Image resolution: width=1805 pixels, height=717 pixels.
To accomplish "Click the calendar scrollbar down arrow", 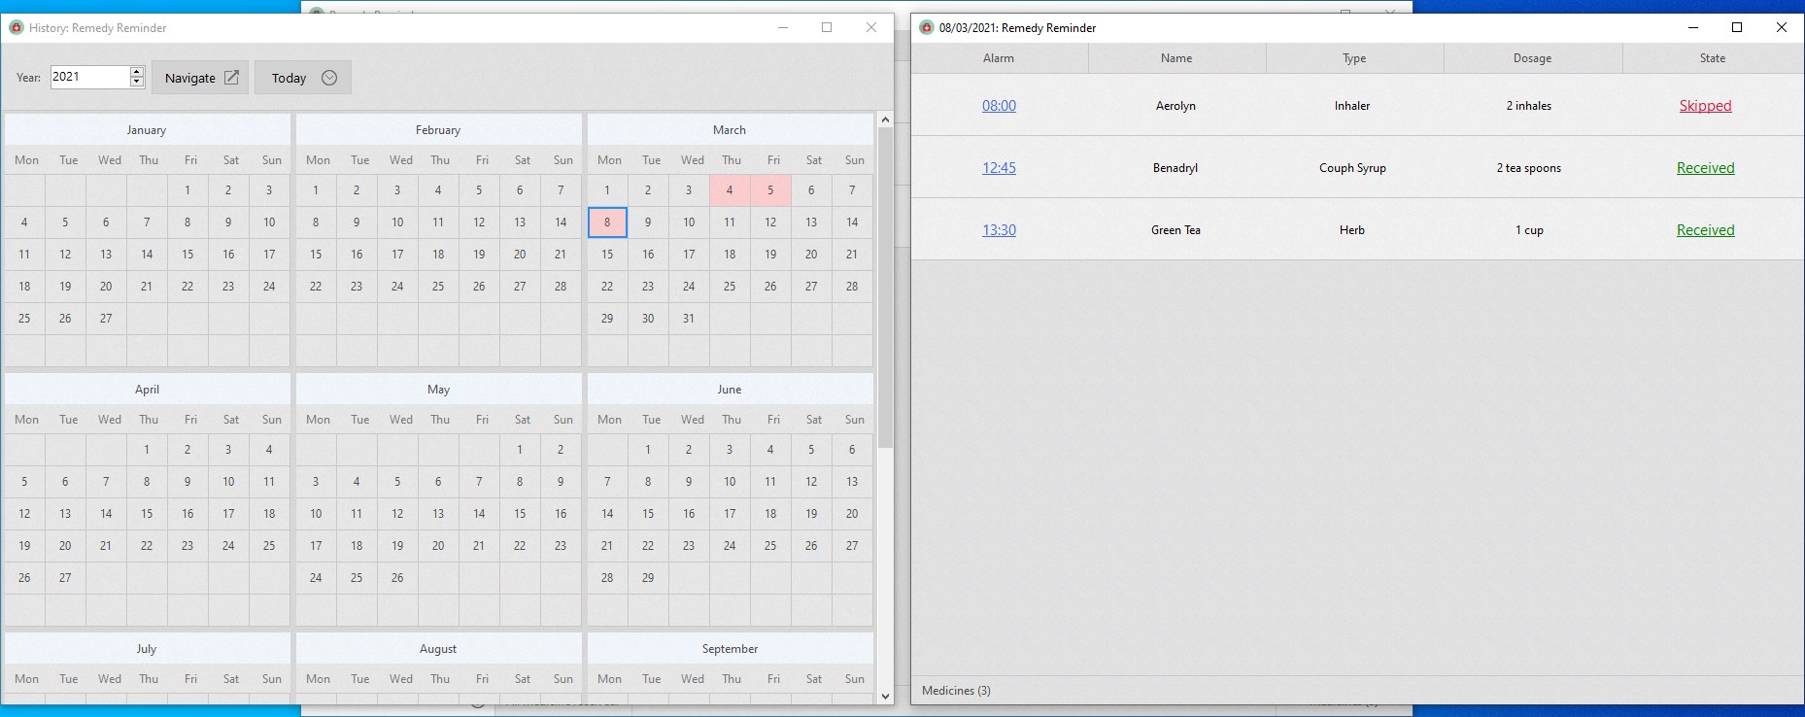I will point(885,696).
